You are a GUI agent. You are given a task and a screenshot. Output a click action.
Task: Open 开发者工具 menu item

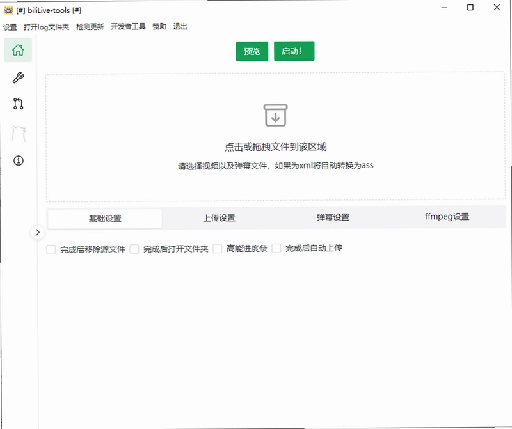[x=128, y=26]
